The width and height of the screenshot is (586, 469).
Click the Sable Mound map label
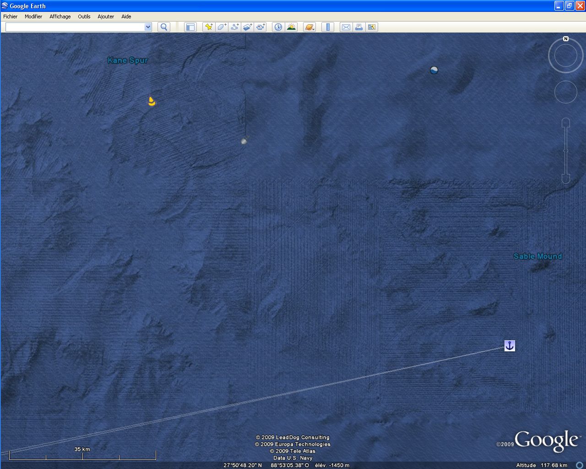(538, 256)
